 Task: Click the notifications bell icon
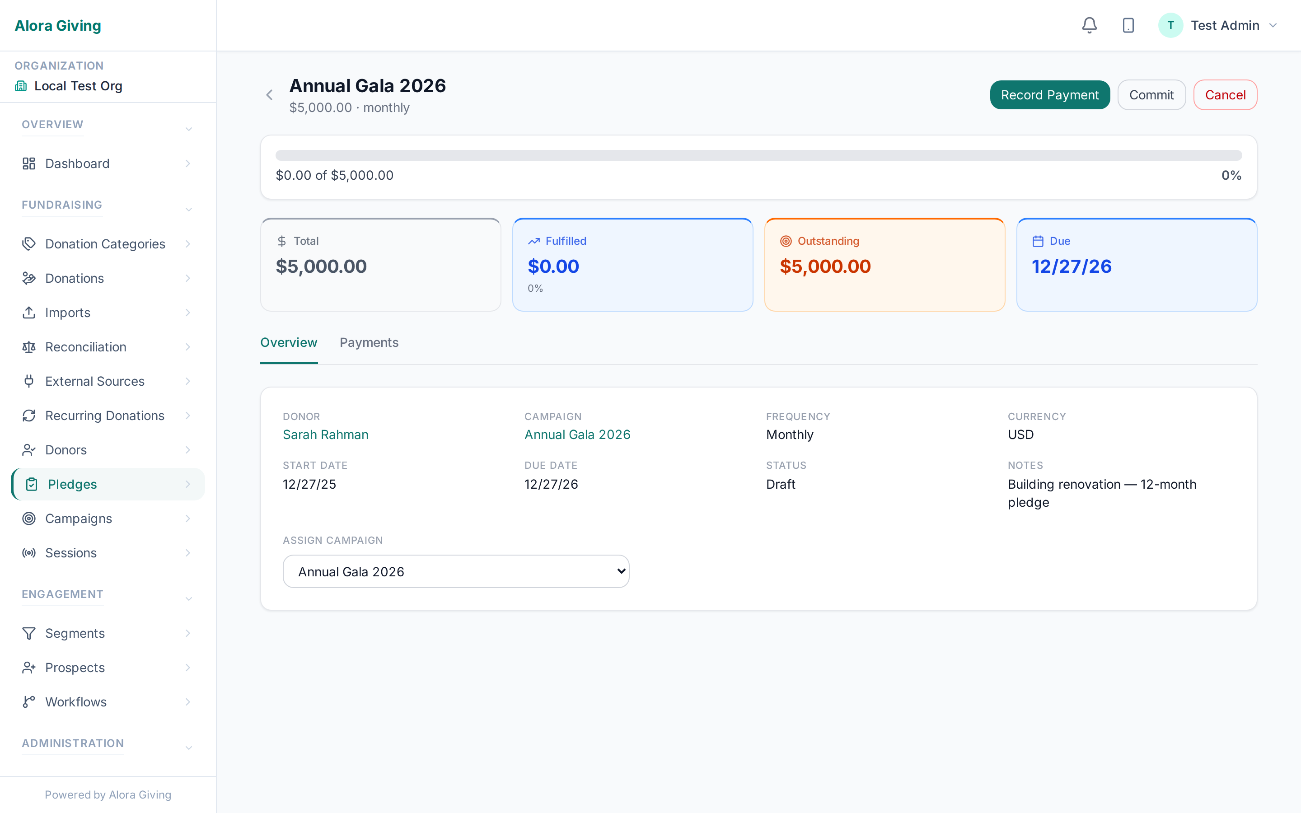tap(1089, 25)
